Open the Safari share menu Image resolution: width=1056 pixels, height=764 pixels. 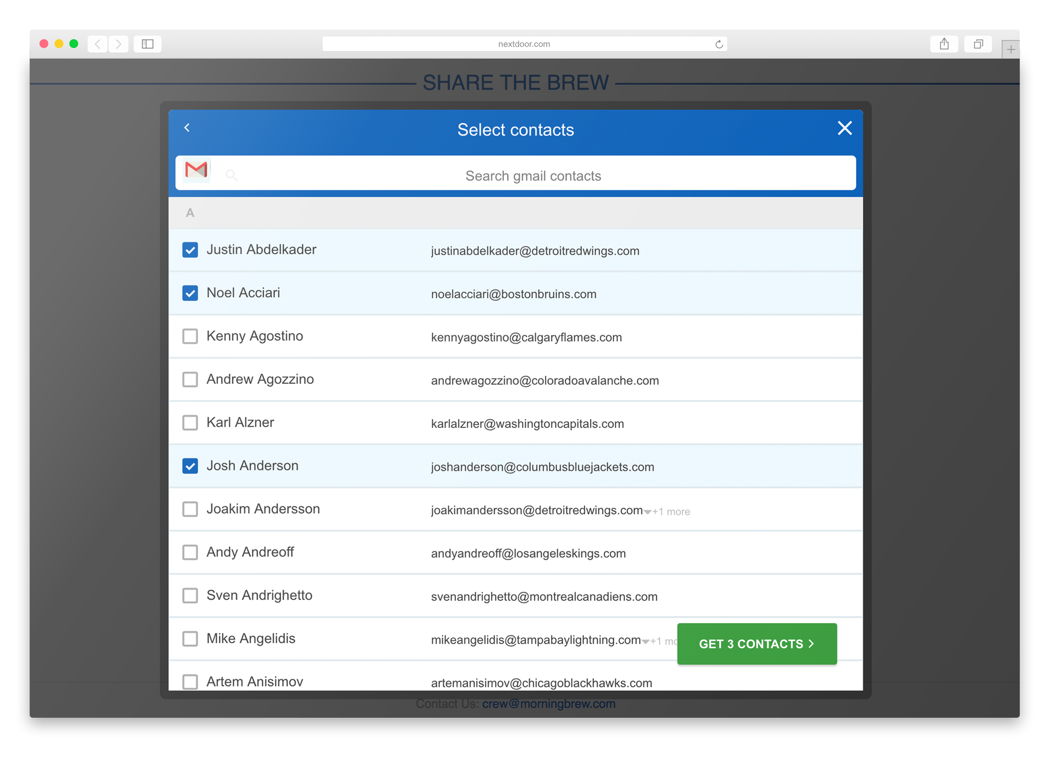944,44
